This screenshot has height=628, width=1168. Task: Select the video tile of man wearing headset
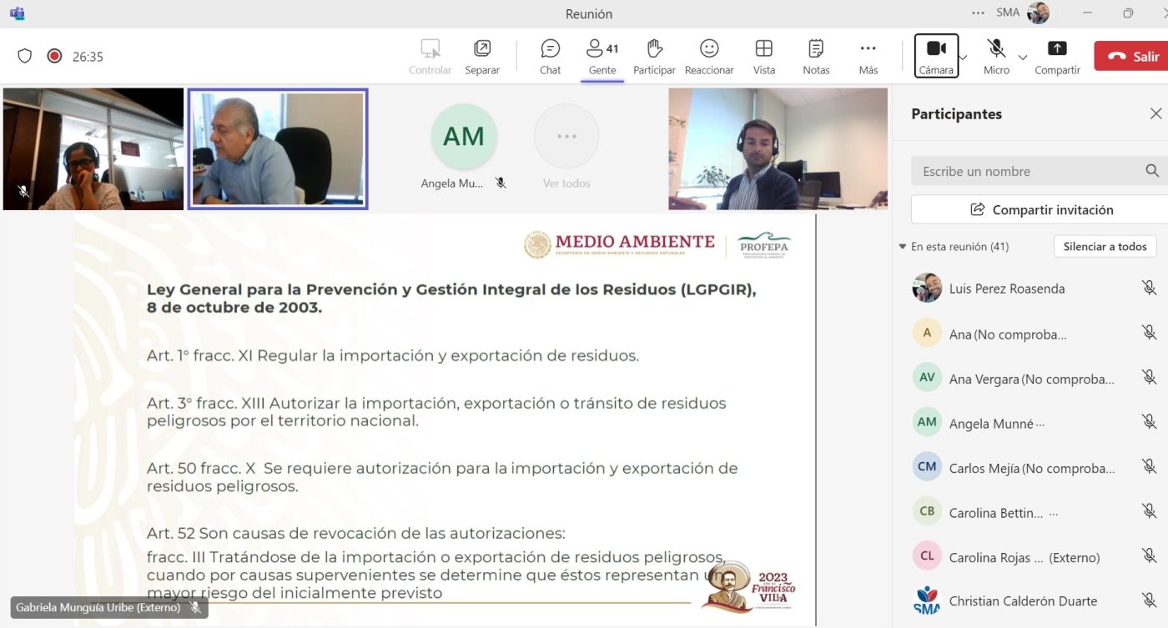coord(778,148)
